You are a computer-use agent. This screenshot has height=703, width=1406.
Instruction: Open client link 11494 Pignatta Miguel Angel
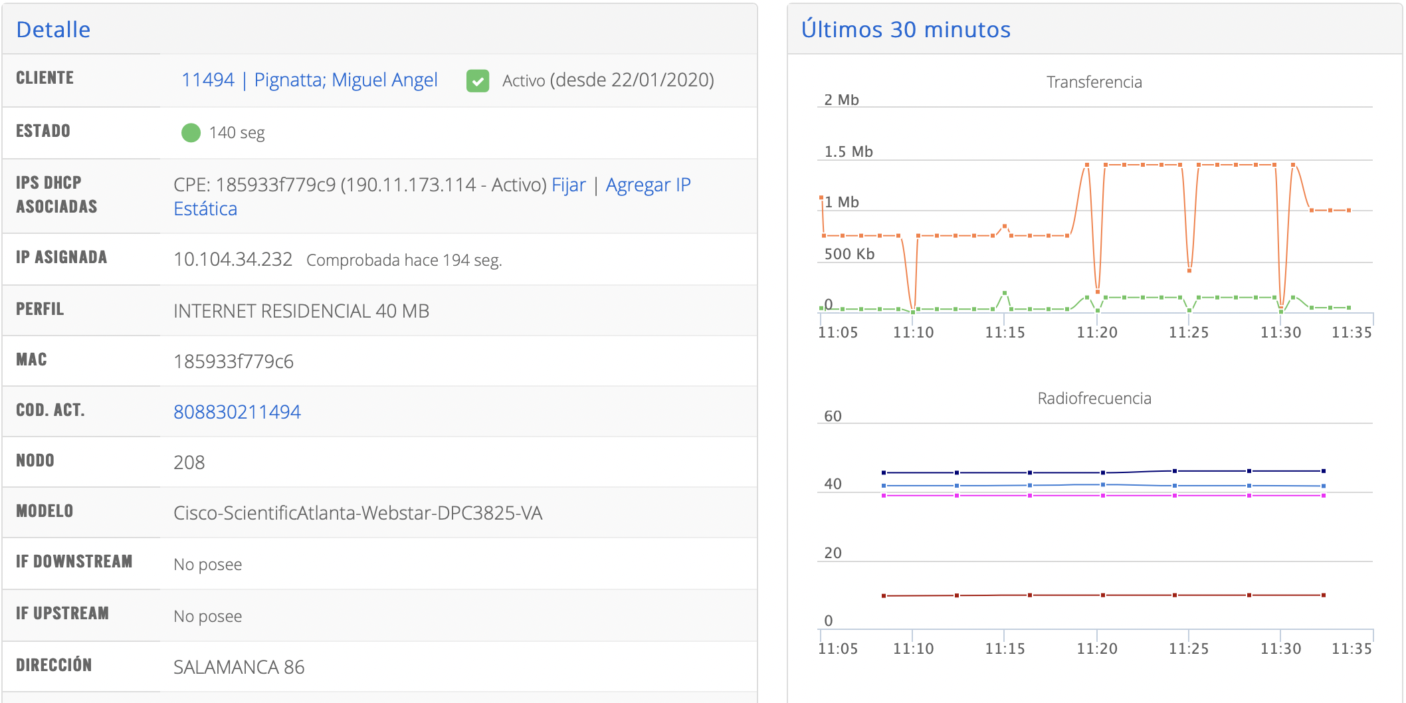pyautogui.click(x=310, y=80)
